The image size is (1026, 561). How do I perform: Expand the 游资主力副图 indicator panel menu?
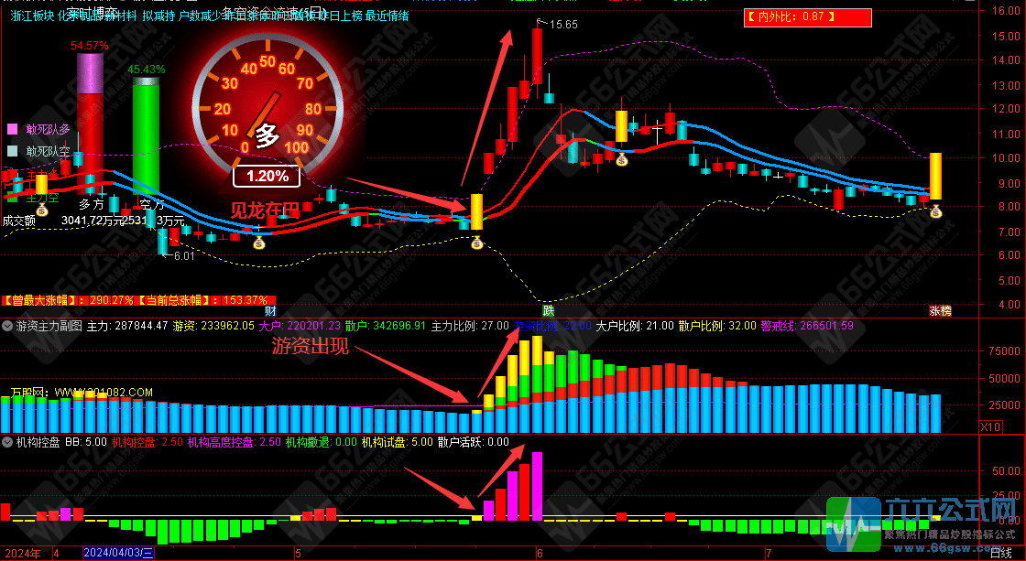pos(7,325)
